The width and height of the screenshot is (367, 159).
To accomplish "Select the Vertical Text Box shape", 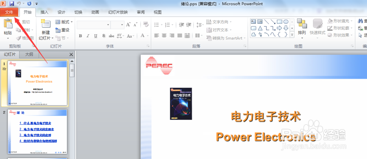I will point(260,22).
